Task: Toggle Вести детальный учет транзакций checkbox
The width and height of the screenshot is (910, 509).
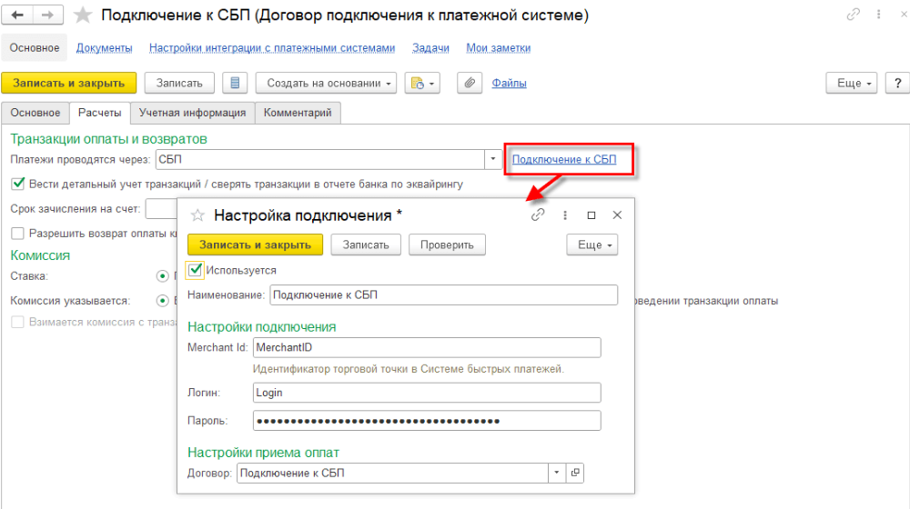Action: [x=18, y=184]
